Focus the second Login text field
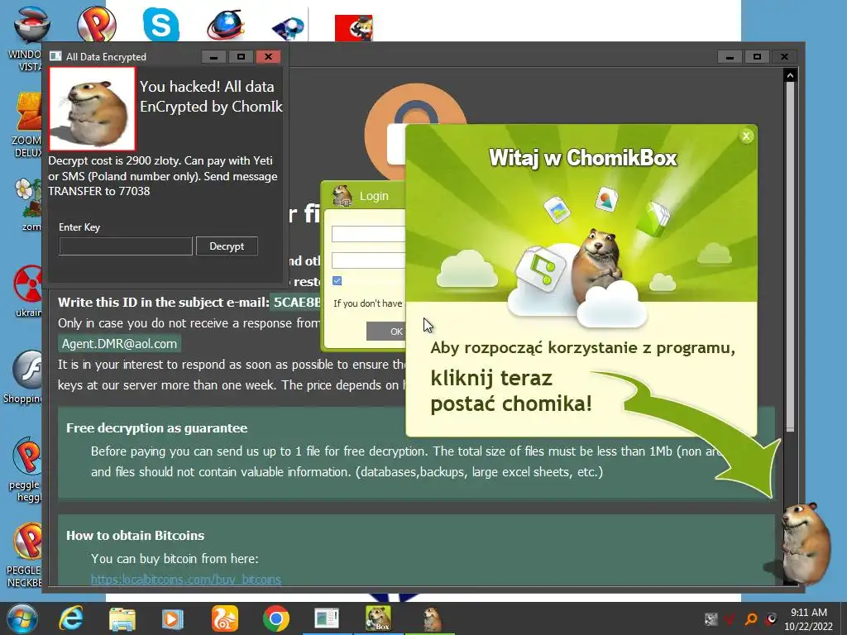This screenshot has width=847, height=635. 368,260
